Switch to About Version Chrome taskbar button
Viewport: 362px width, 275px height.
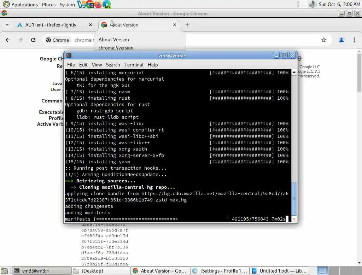[x=160, y=271]
